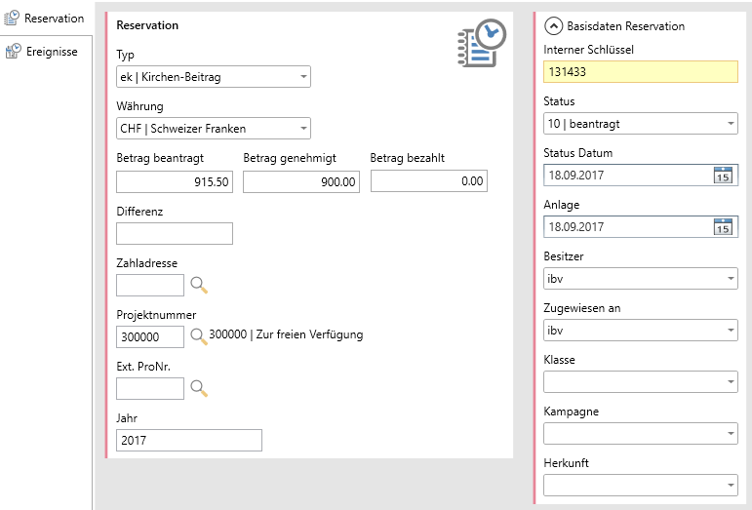
Task: Open the Klasse dropdown
Action: [731, 382]
